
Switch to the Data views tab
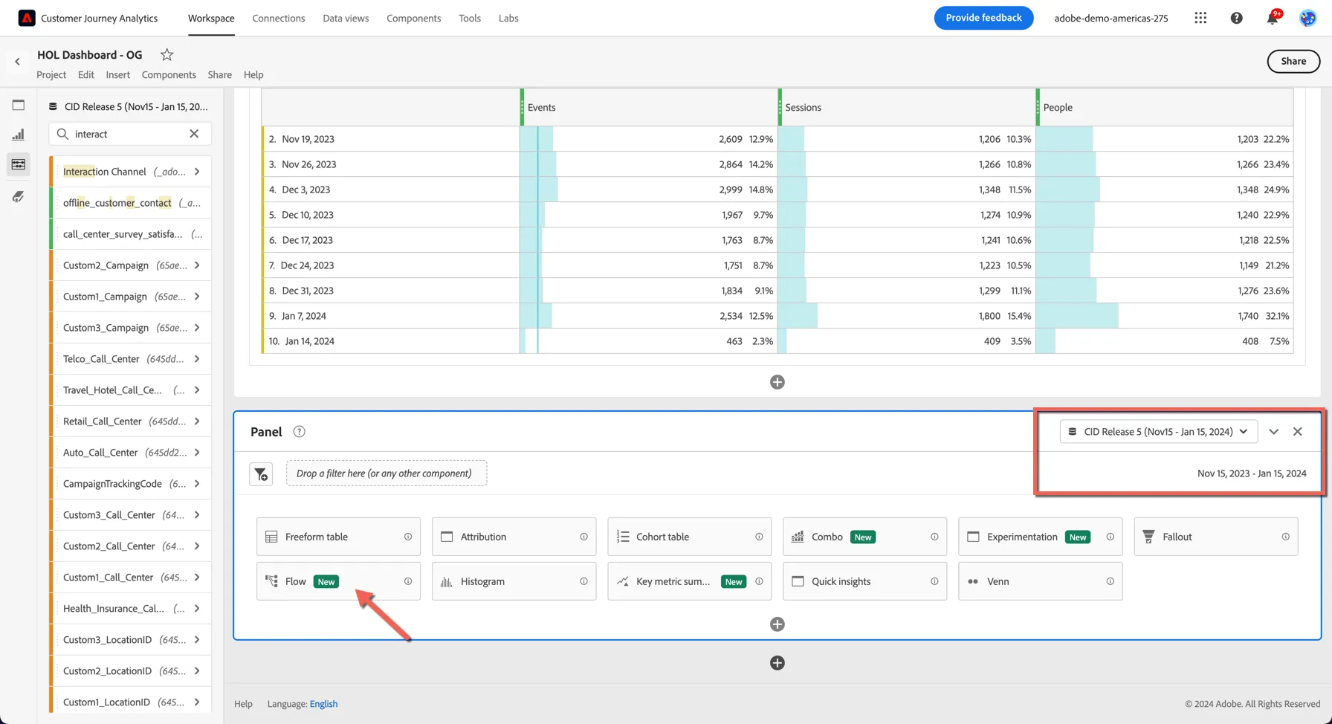pyautogui.click(x=346, y=18)
